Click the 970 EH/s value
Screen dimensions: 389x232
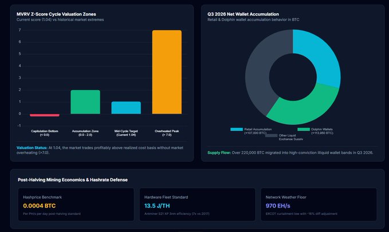278,206
